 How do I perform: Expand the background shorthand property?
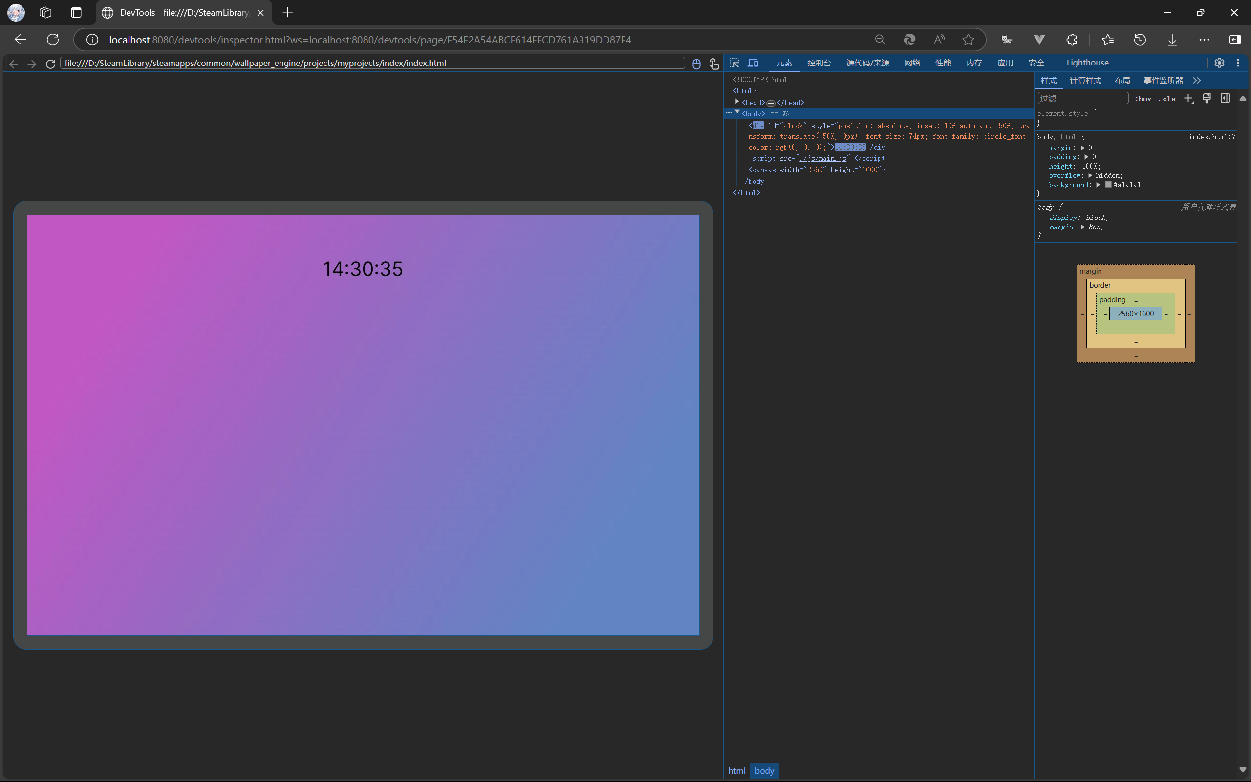1098,185
